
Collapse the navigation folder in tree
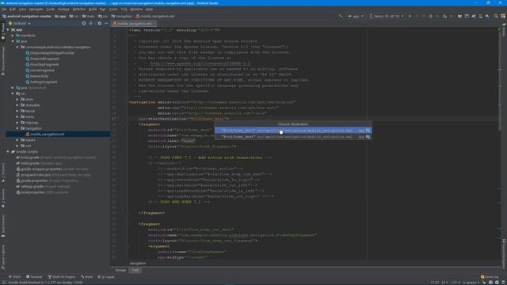pyautogui.click(x=17, y=128)
